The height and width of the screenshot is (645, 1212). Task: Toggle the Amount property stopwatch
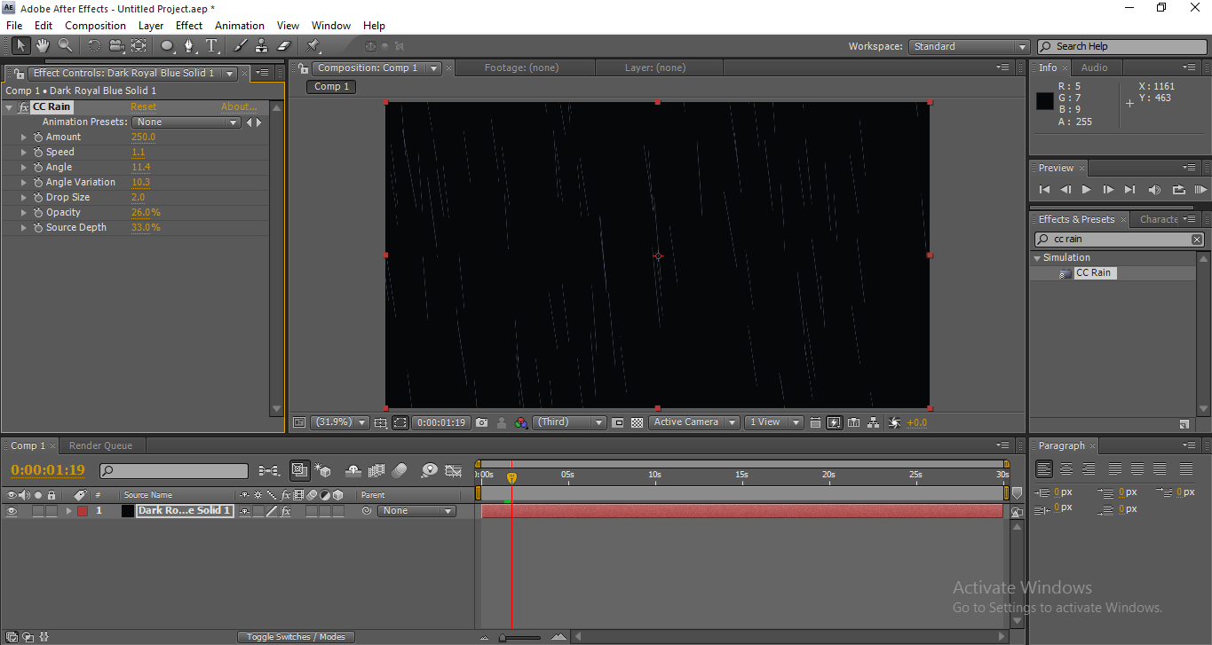38,138
